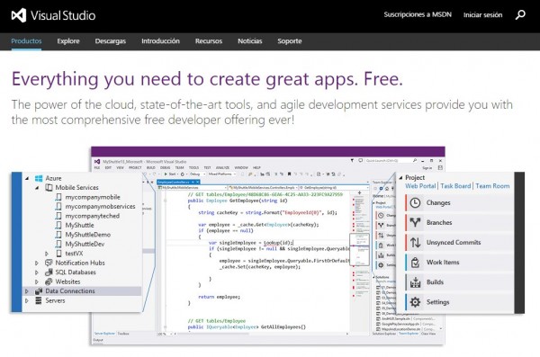
Task: Open the Changes button label
Action: [x=438, y=202]
